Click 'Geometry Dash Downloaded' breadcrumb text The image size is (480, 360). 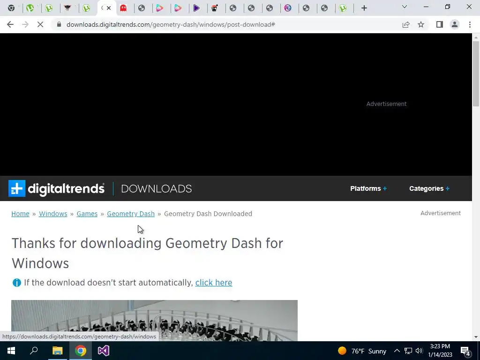tap(208, 214)
